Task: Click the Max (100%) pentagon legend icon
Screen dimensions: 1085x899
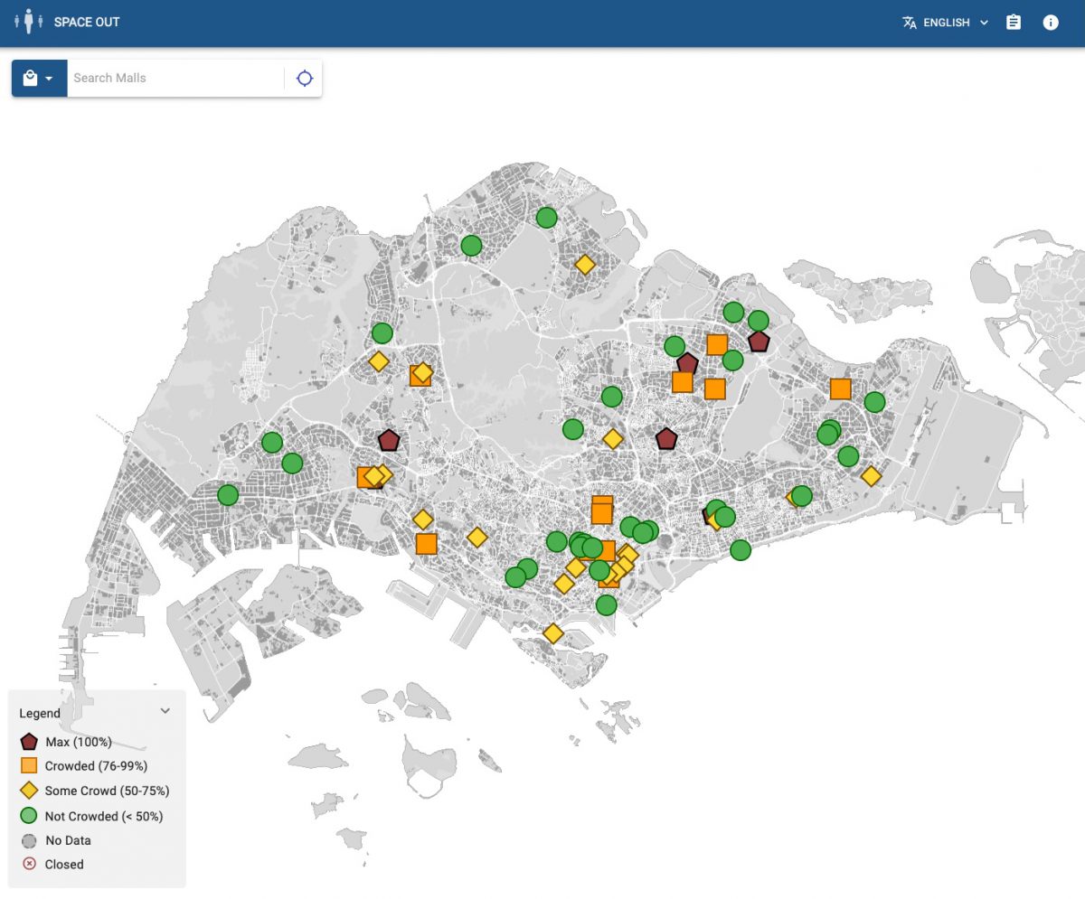Action: click(x=28, y=741)
